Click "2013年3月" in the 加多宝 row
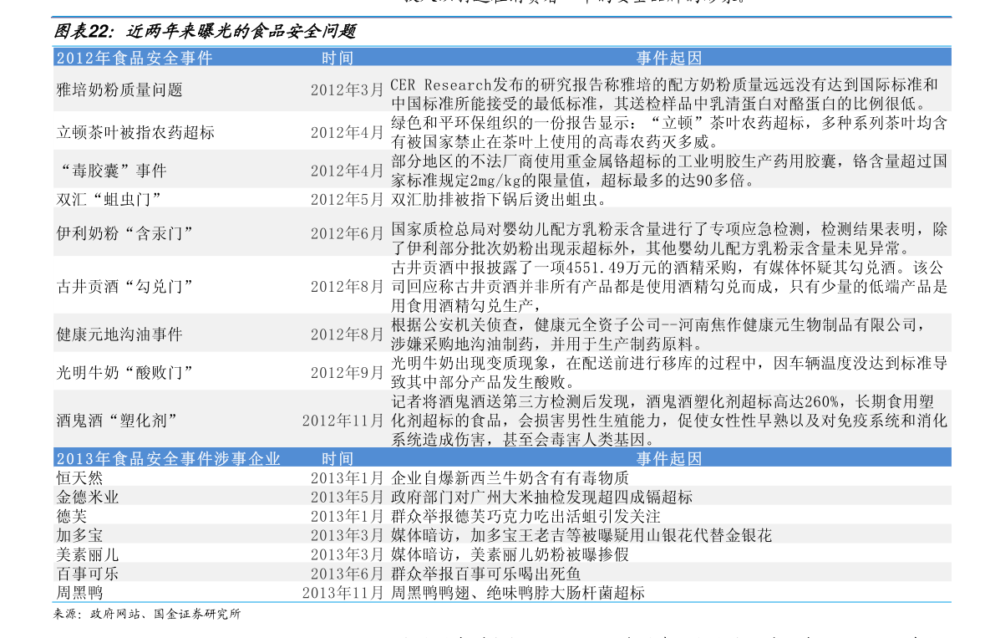995x638 pixels. 347,536
